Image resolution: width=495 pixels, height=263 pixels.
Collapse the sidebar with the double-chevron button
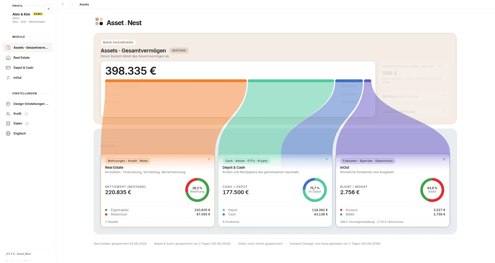48,9
